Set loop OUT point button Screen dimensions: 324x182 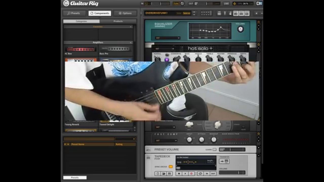pyautogui.click(x=213, y=174)
